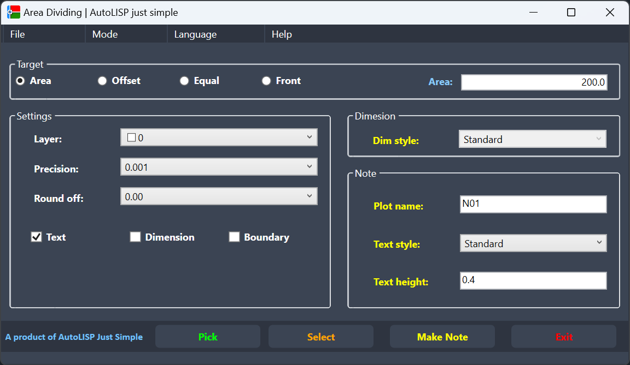Click the Plot name field containing N01
This screenshot has width=630, height=365.
[533, 205]
